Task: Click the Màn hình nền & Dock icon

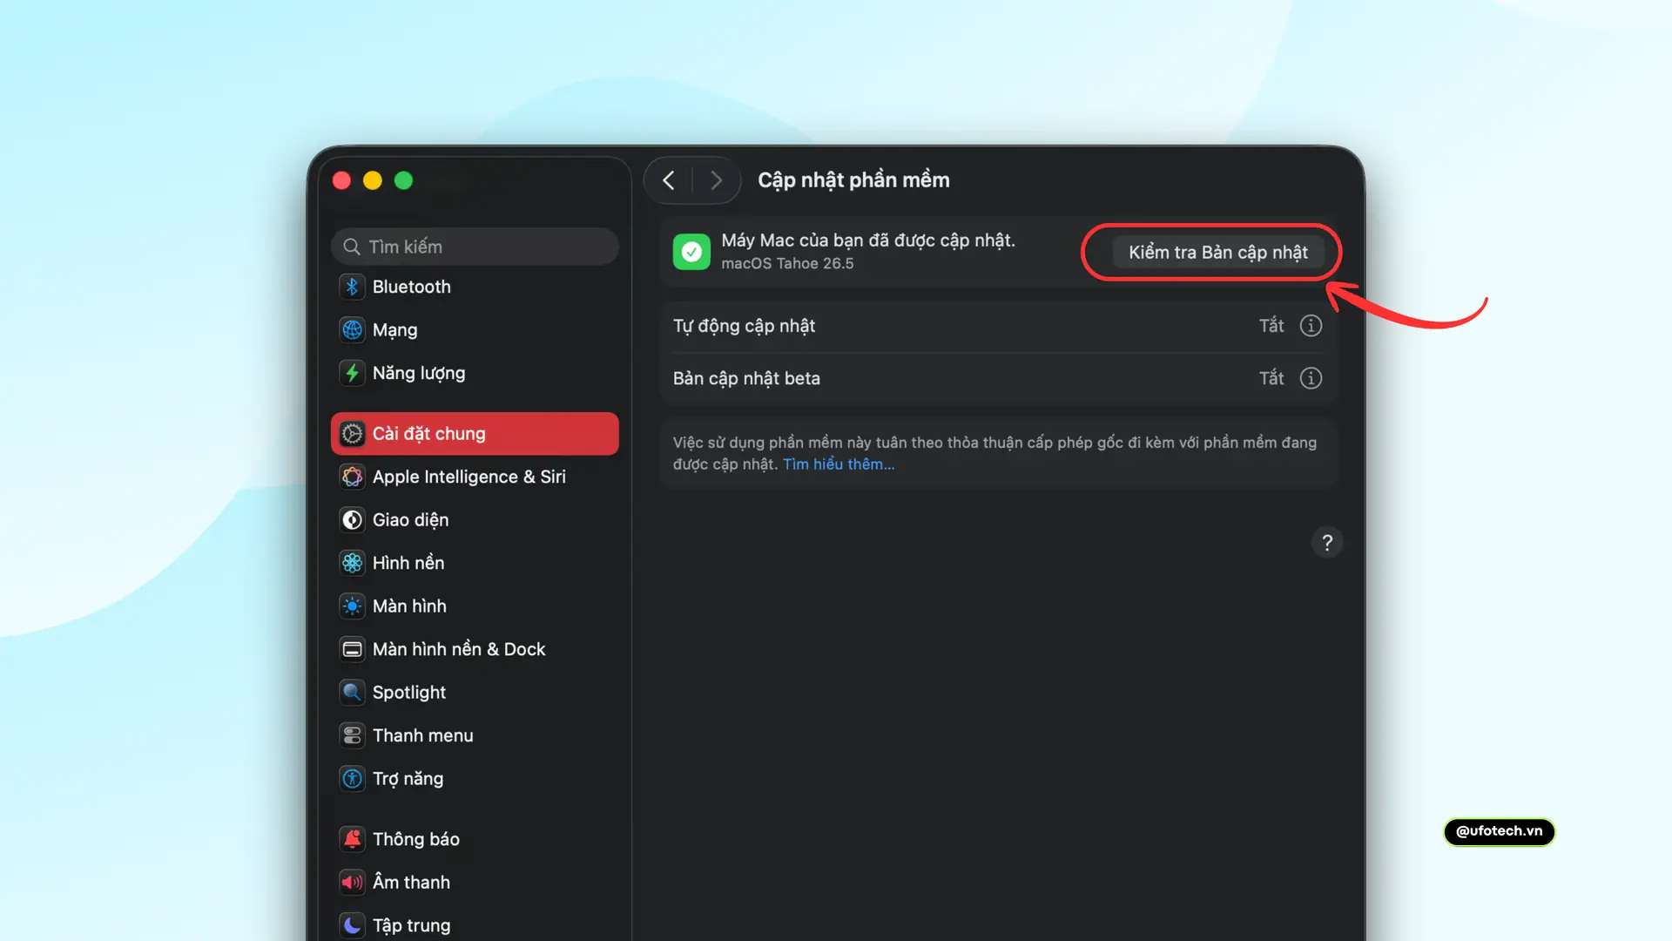Action: coord(352,649)
